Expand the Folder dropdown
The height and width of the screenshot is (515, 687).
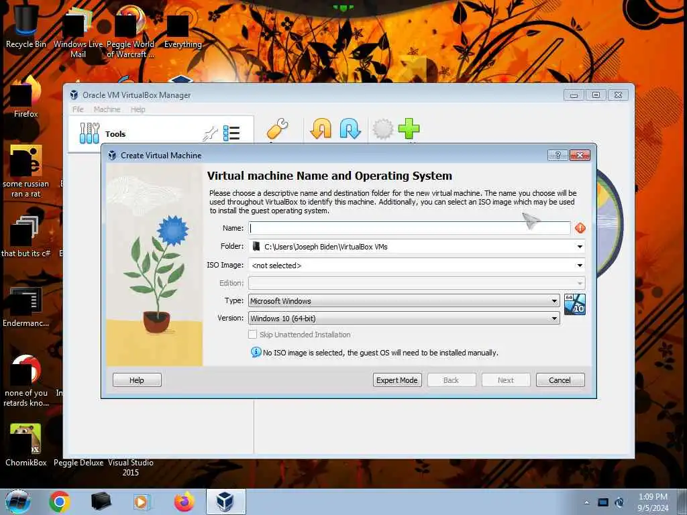point(580,247)
